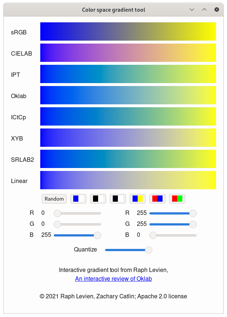
Task: Choose the white-to-black gradient preset
Action: click(x=117, y=199)
